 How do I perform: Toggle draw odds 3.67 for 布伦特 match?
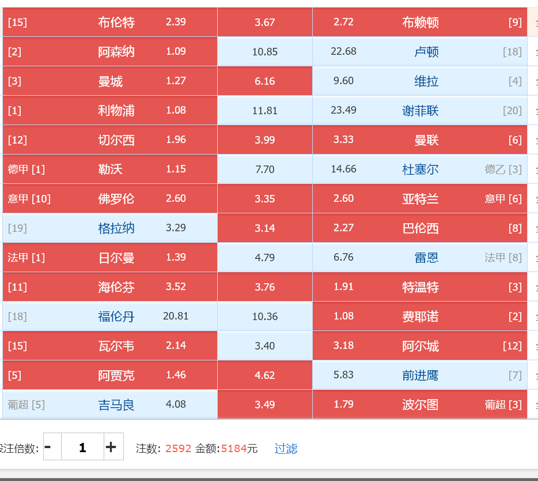point(265,22)
